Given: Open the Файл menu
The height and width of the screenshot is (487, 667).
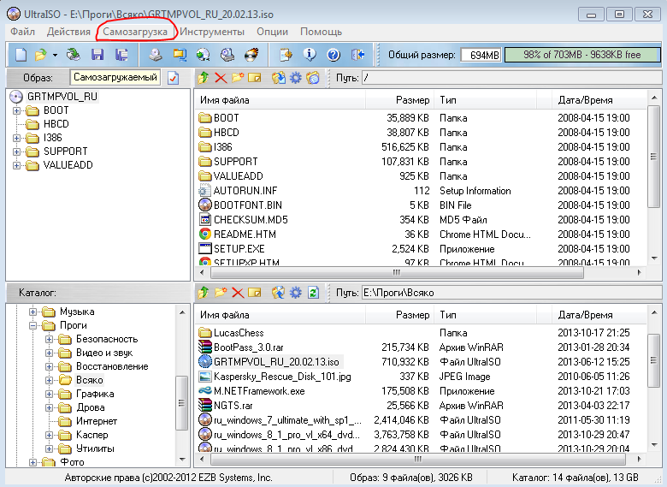Looking at the screenshot, I should [22, 32].
